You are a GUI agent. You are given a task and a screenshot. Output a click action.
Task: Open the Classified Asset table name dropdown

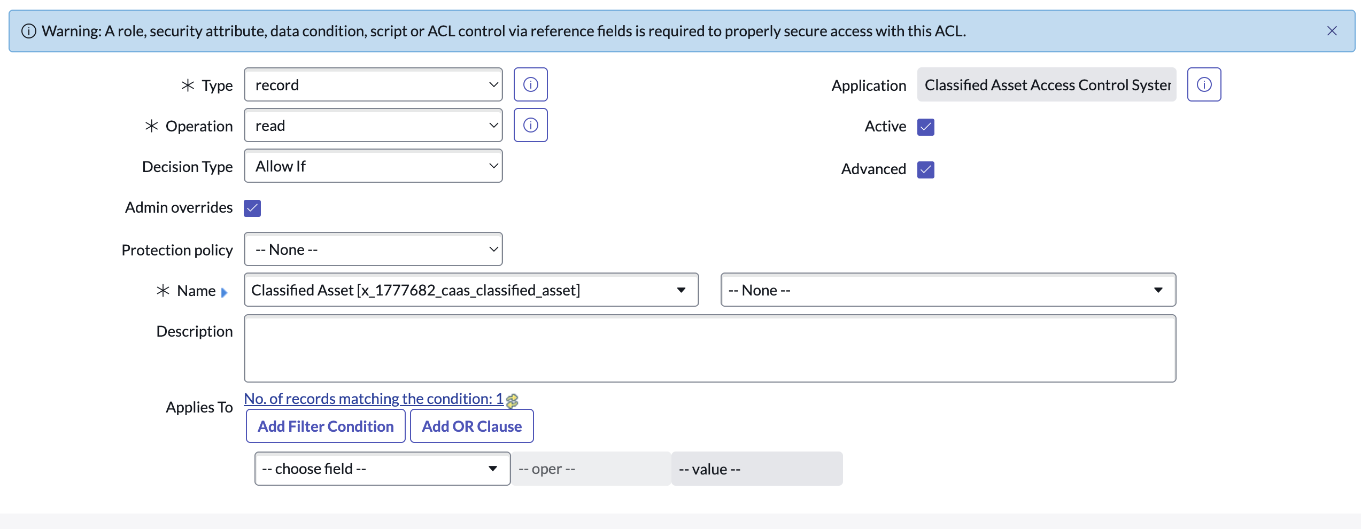point(470,290)
